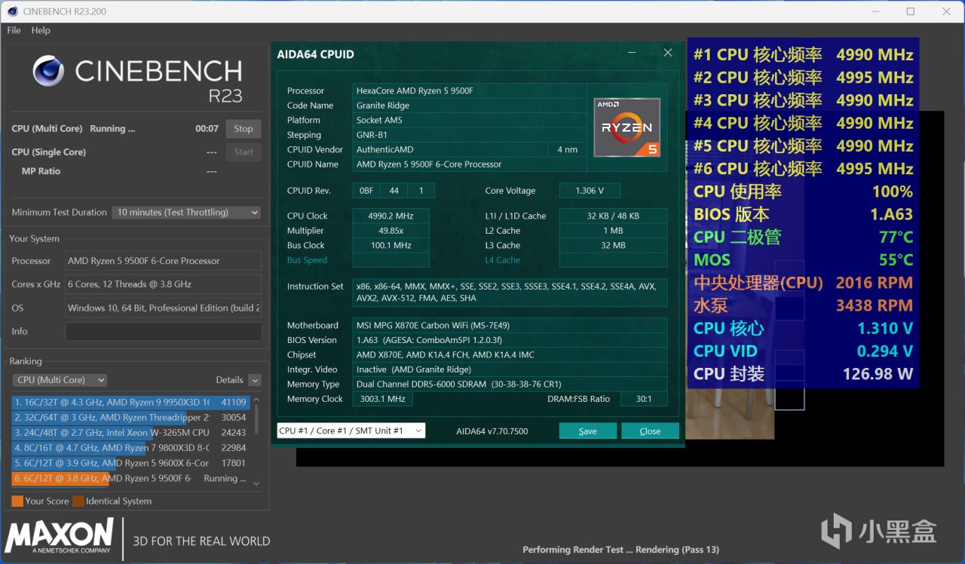Click the orange Your Score legend swatch
Screen dimensions: 965x564
pyautogui.click(x=17, y=501)
